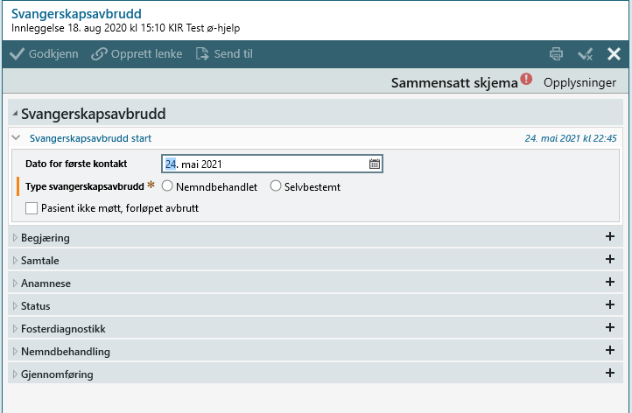Click Opprett lenke in the toolbar
The height and width of the screenshot is (413, 632).
point(137,54)
